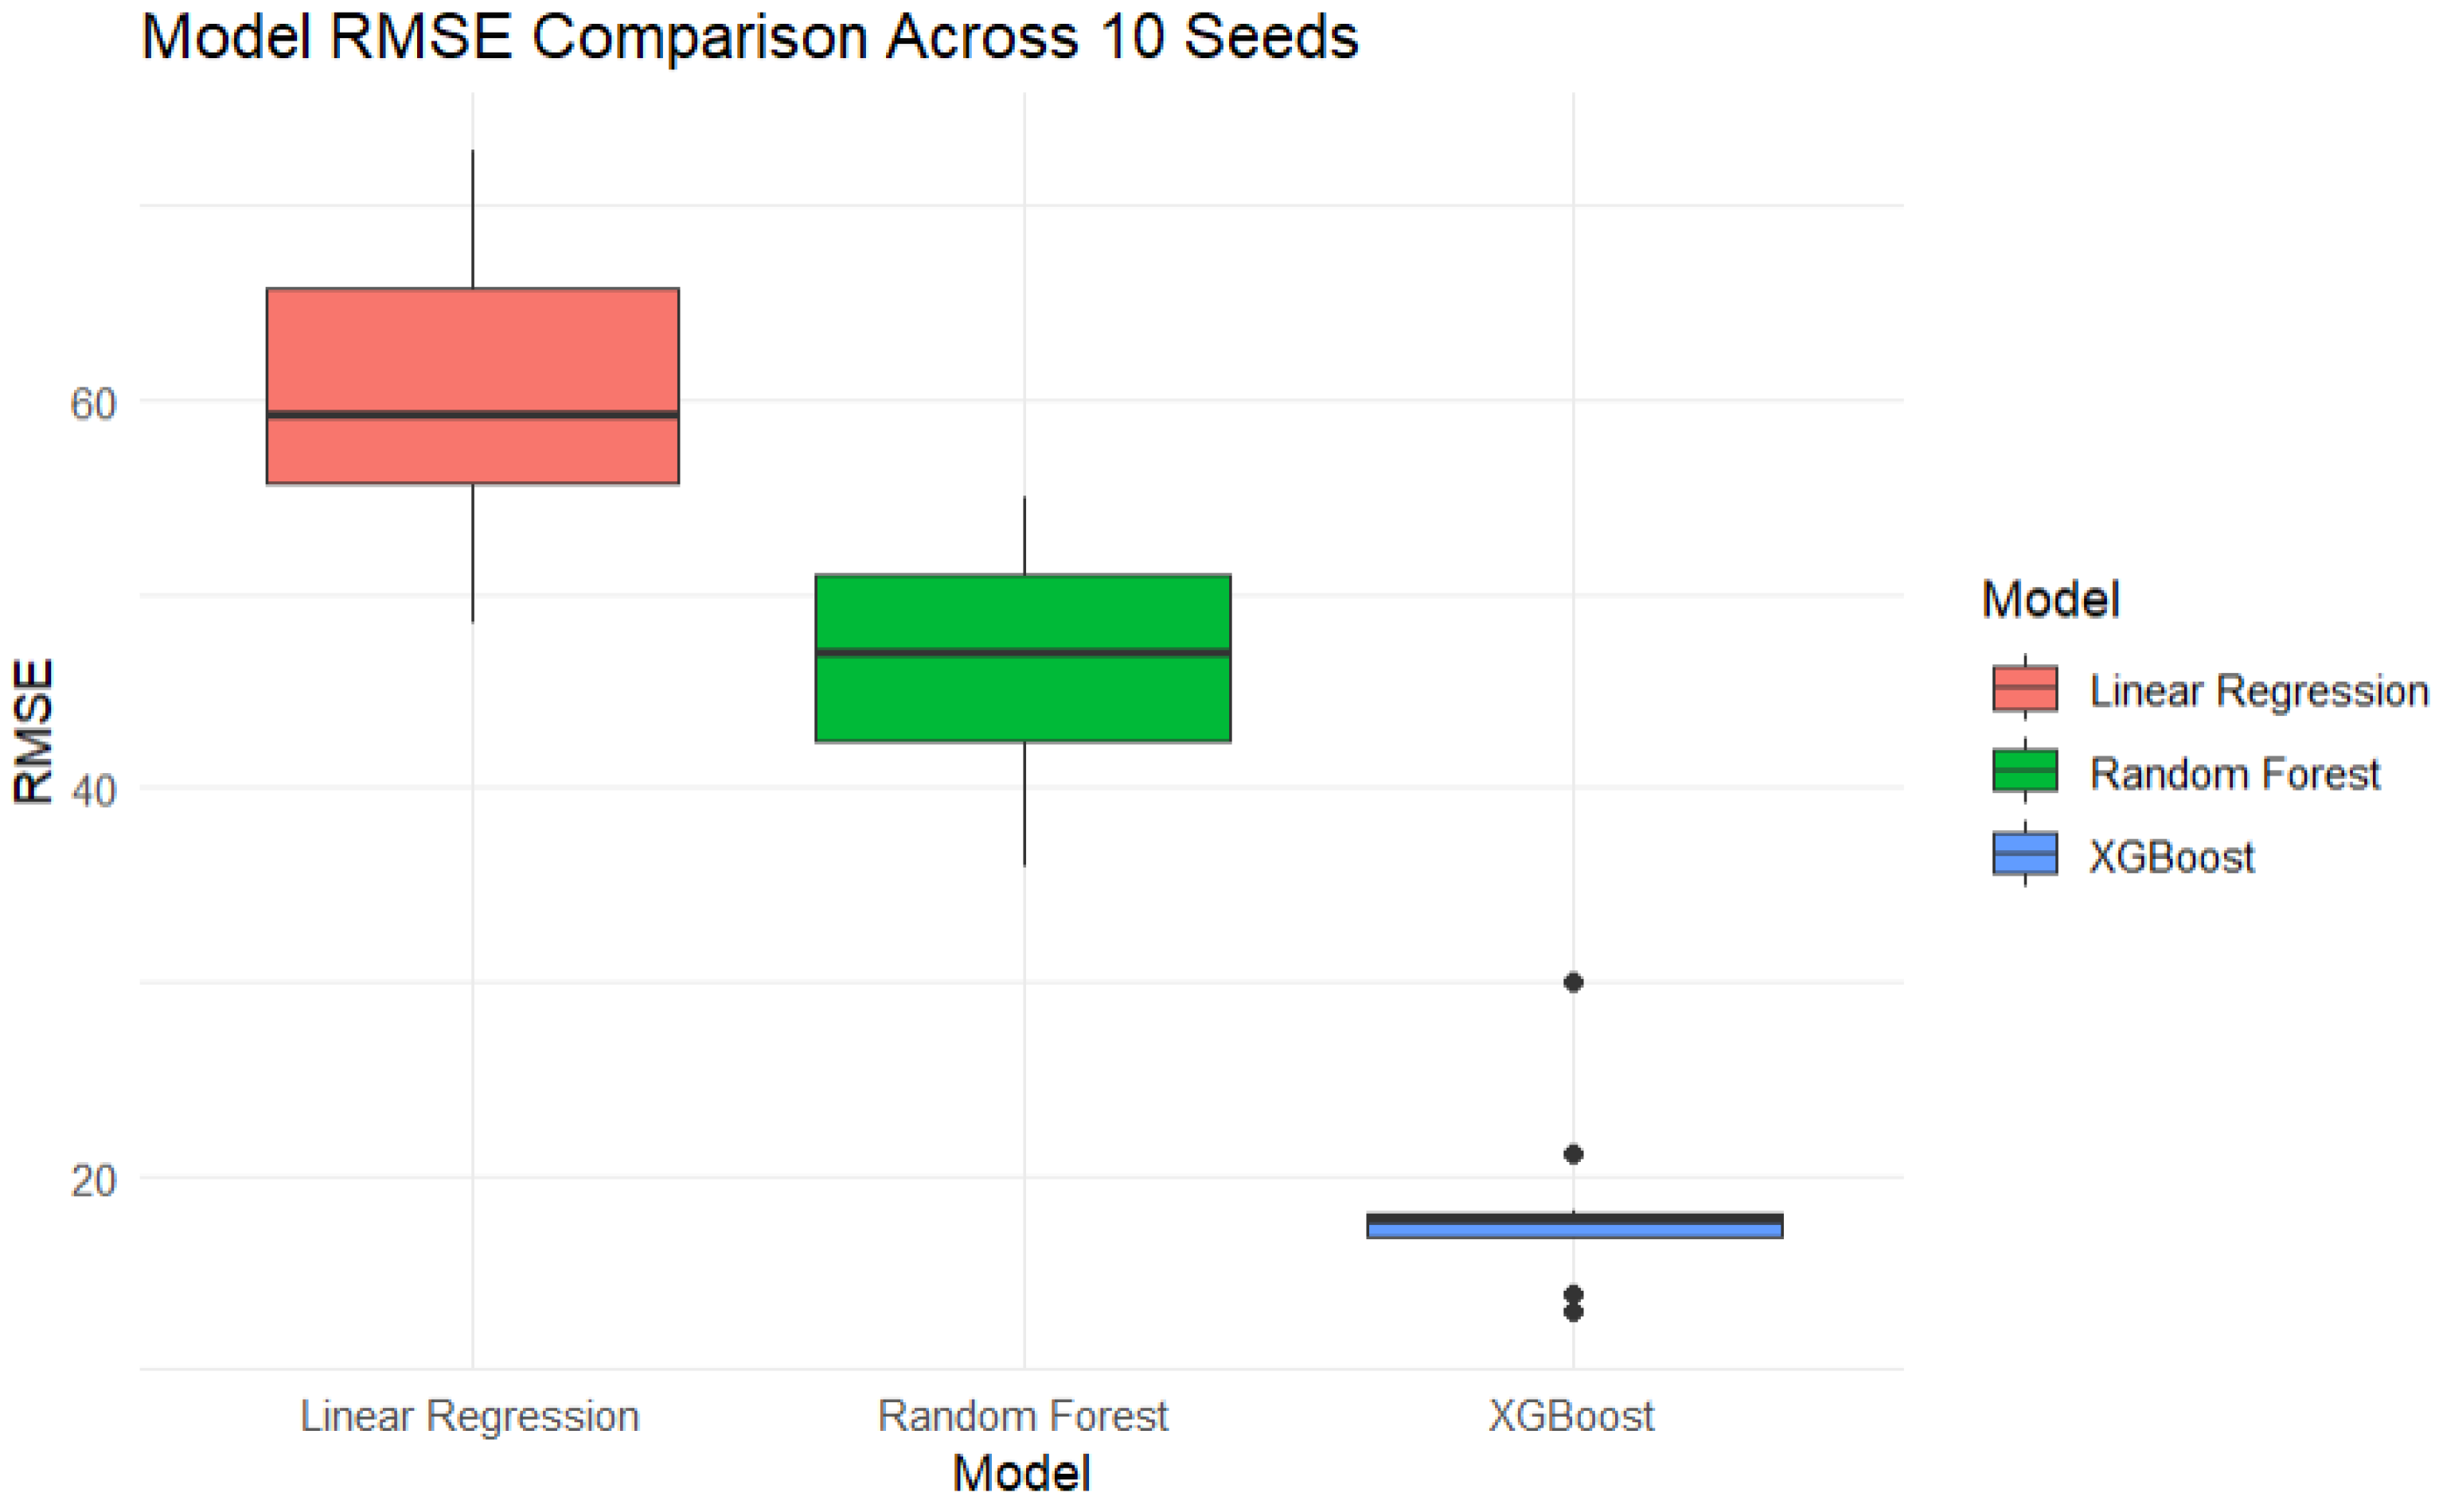
Task: Click the green Random Forest legend swatch
Action: click(2023, 771)
